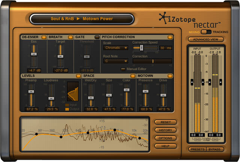Enable the Manual Editor checkbox
Viewport: 240px width, 162px height.
(x=123, y=69)
